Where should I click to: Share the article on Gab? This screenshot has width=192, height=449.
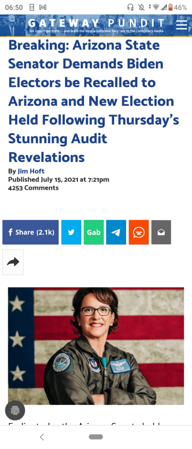[x=94, y=232]
